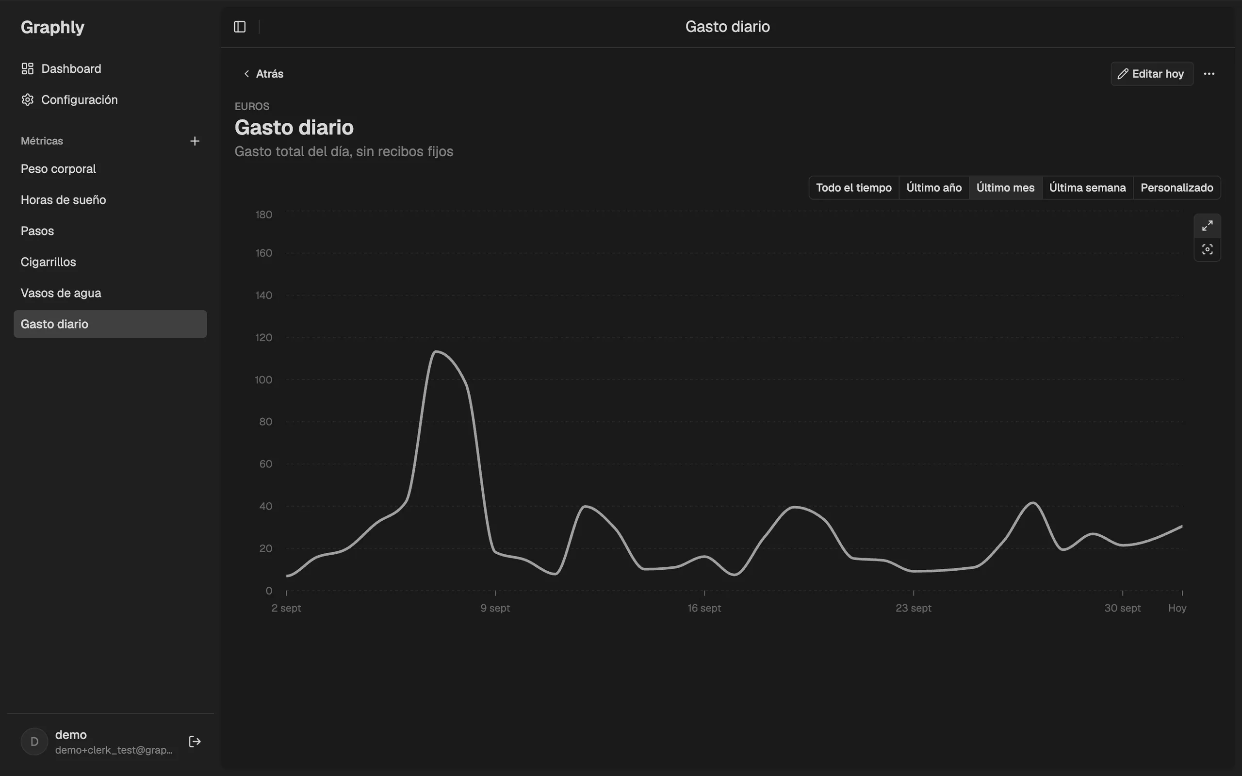Click the pencil icon in Editar hoy
The height and width of the screenshot is (776, 1242).
[x=1123, y=74]
